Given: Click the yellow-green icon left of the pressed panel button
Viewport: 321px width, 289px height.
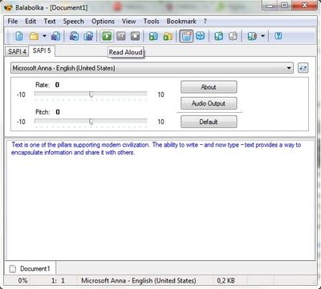Looking at the screenshot, I should click(x=168, y=36).
